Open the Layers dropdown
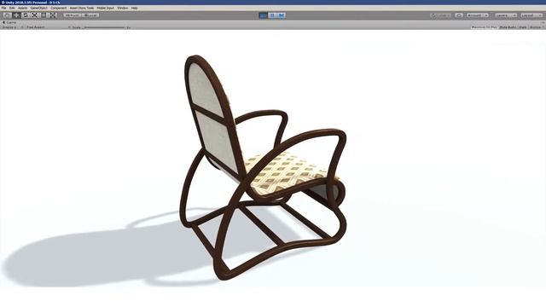This screenshot has height=307, width=546. [506, 15]
